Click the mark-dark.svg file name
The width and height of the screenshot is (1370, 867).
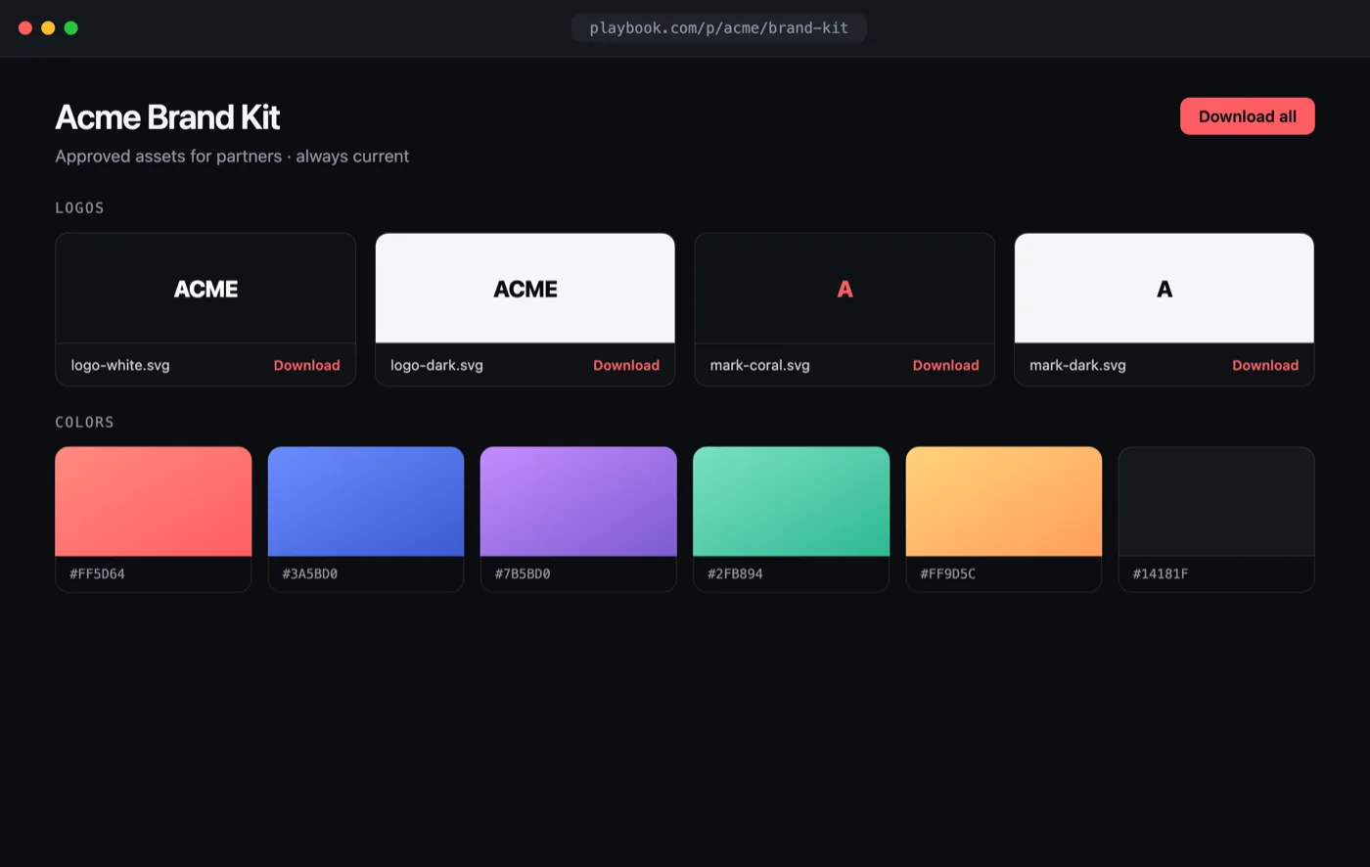[1077, 365]
